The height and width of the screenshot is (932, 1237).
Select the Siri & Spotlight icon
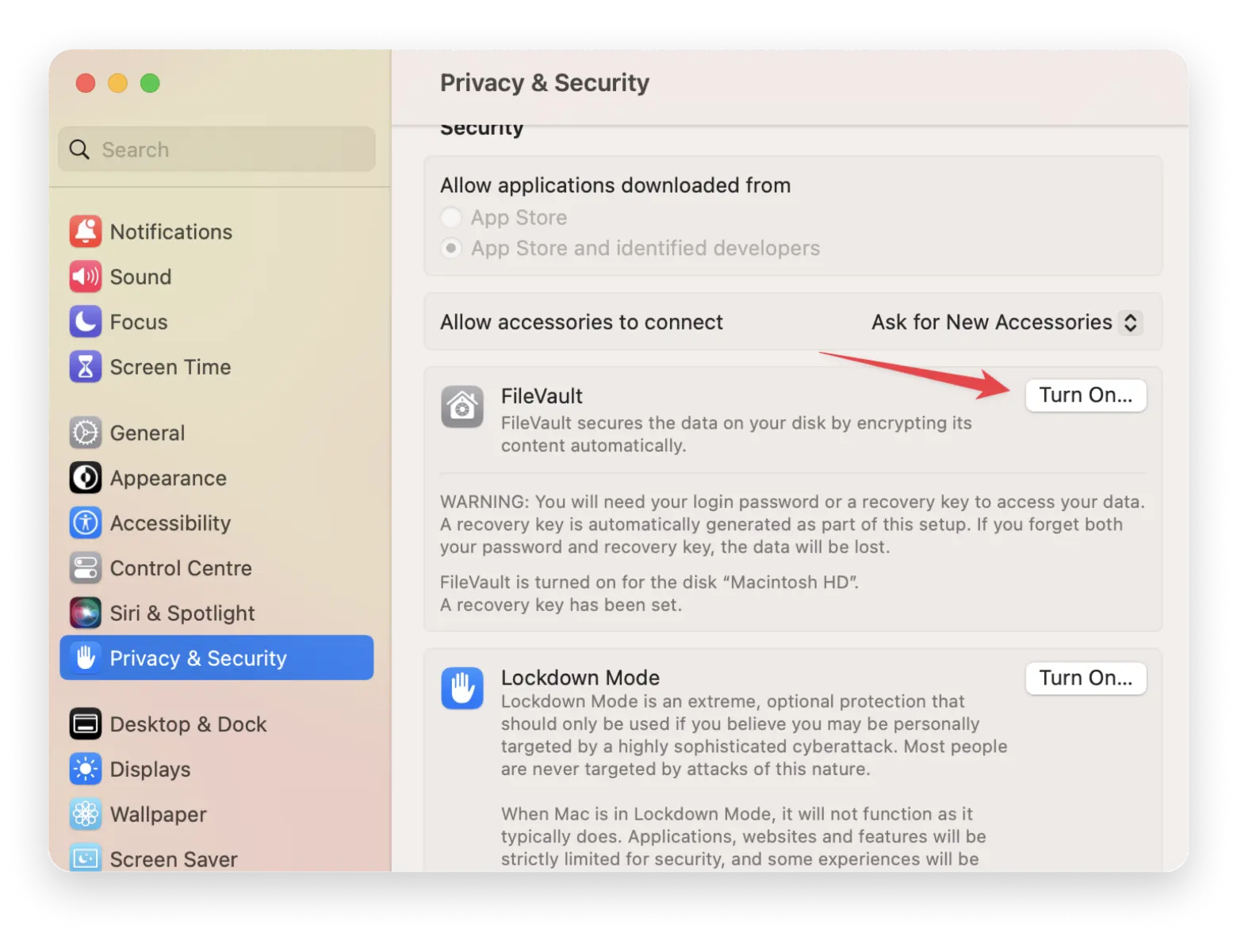[x=85, y=613]
